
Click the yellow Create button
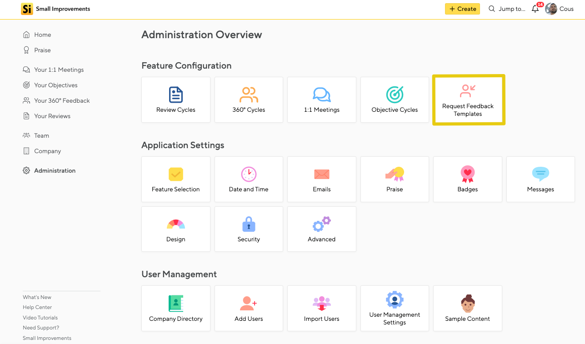tap(462, 9)
